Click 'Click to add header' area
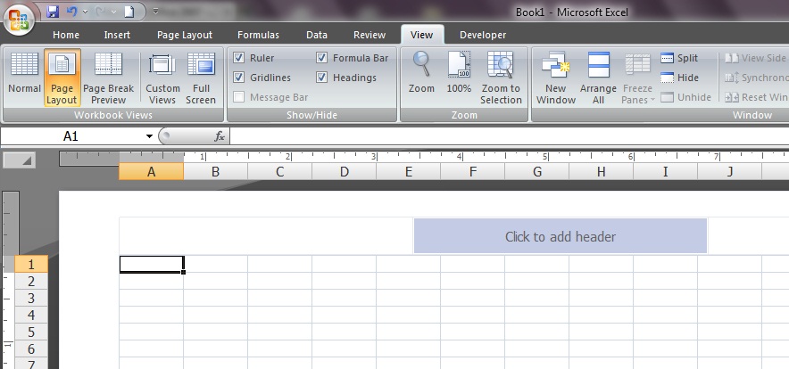The height and width of the screenshot is (369, 789). pyautogui.click(x=560, y=236)
